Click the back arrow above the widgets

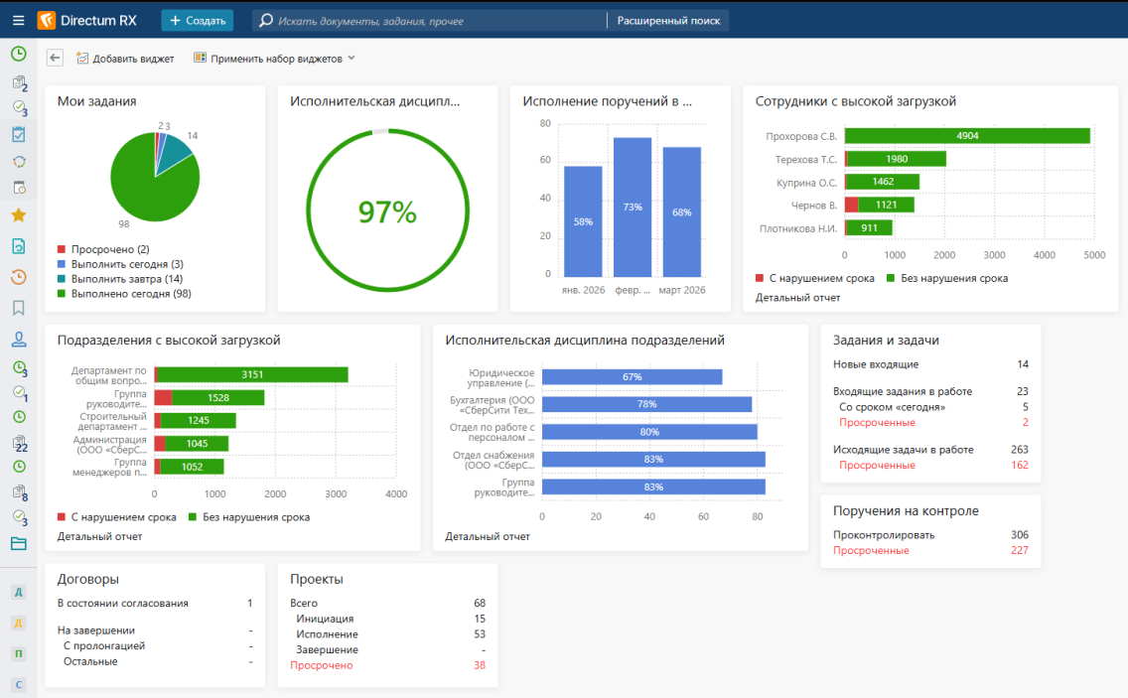55,59
